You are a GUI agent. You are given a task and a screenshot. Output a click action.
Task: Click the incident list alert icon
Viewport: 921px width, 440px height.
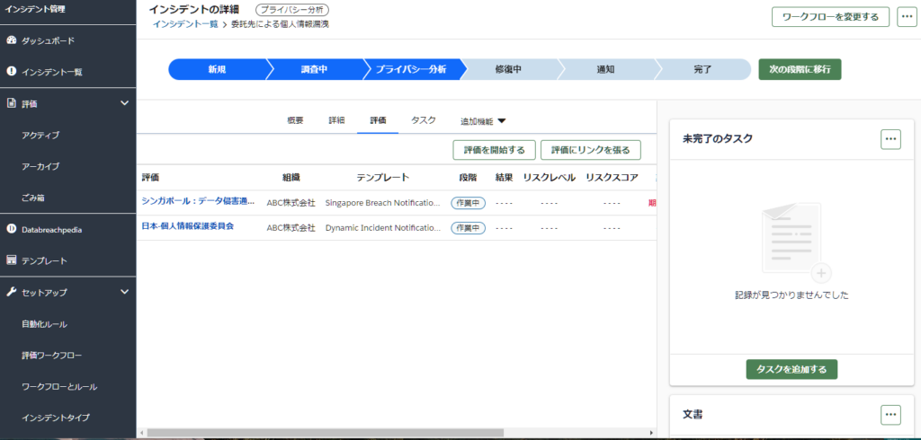(x=12, y=72)
